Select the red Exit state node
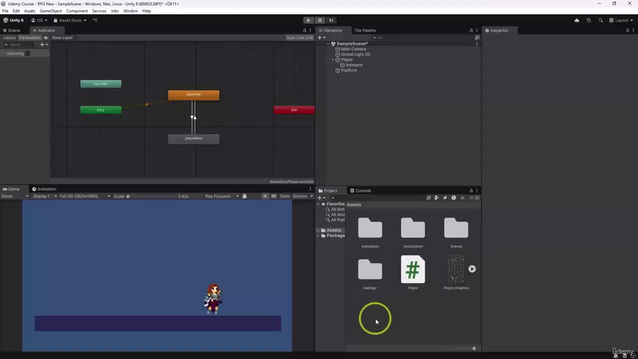This screenshot has height=359, width=638. [x=294, y=110]
